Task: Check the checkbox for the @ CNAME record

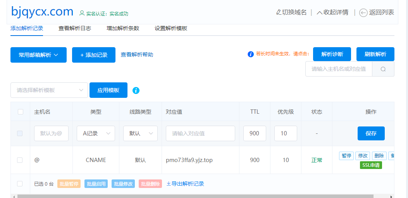Action: pyautogui.click(x=20, y=160)
